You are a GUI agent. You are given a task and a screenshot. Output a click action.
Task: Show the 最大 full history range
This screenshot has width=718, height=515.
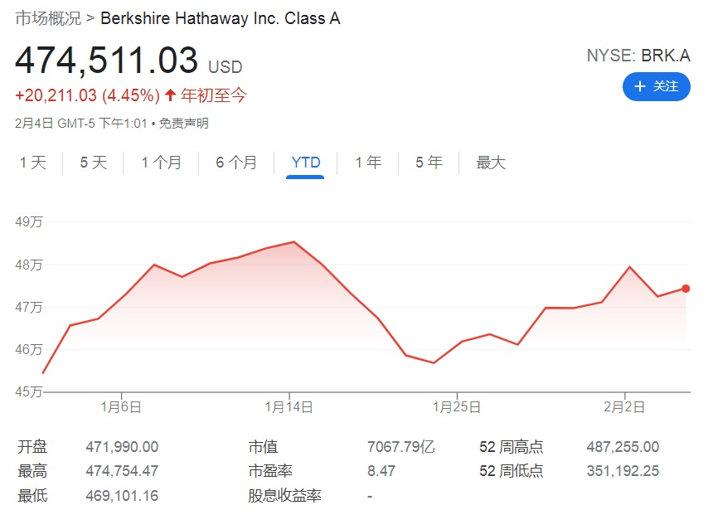[x=491, y=163]
